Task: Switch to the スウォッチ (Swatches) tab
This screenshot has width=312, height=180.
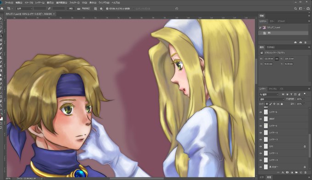Action: [x=281, y=21]
